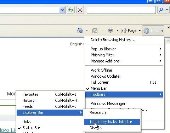Open Page menu dropdown arrow
The image size is (170, 133).
(x=140, y=31)
